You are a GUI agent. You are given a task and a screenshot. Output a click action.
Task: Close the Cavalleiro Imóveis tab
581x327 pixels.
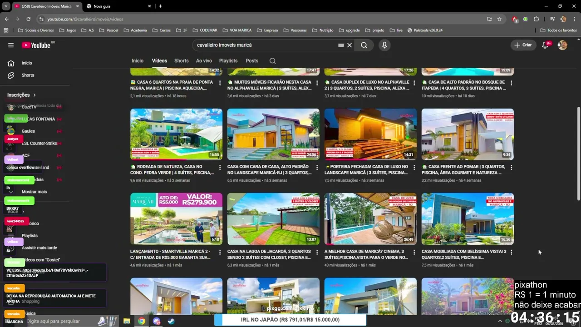[x=77, y=6]
